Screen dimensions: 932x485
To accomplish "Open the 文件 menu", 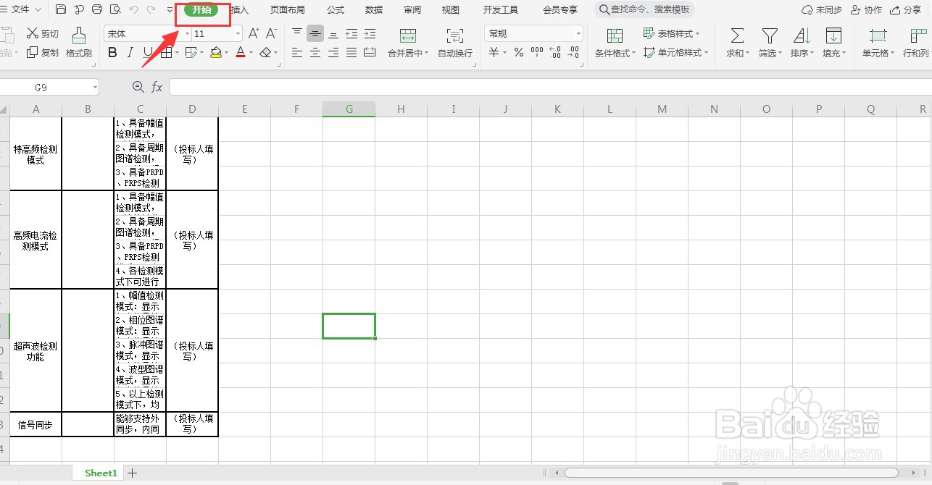I will [x=21, y=9].
